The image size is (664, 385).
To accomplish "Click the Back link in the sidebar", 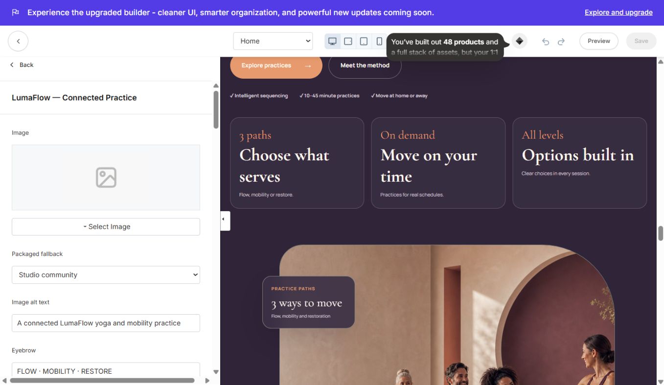I will click(22, 64).
